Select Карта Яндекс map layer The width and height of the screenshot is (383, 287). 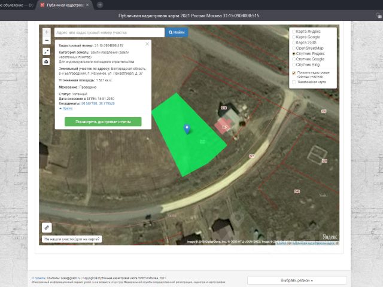293,32
